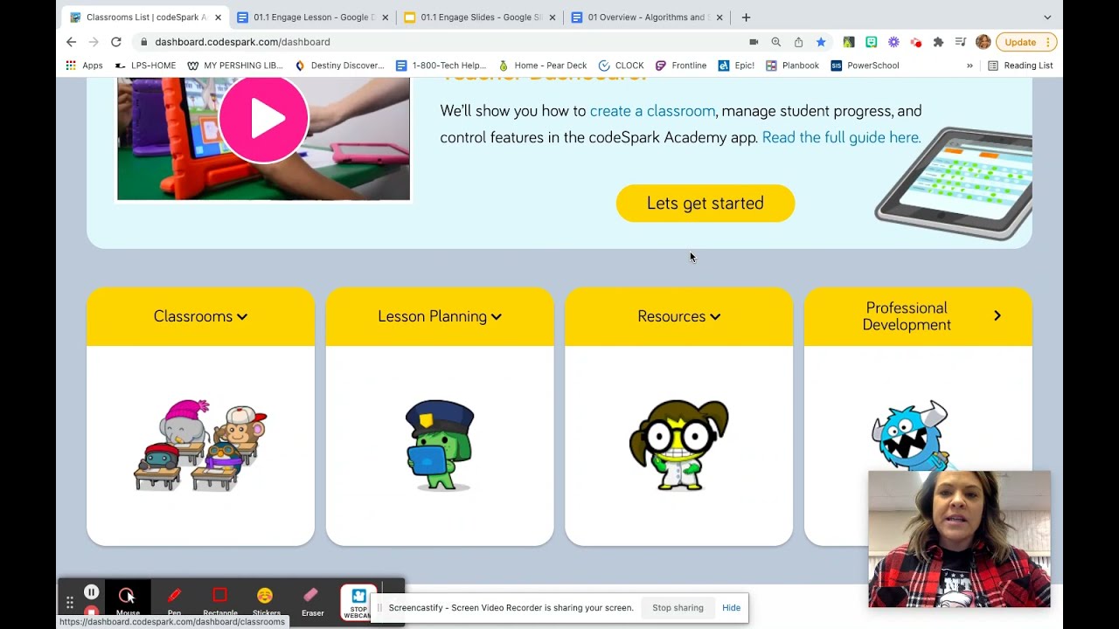The image size is (1119, 629).
Task: Open Professional Development with arrow
Action: point(918,316)
